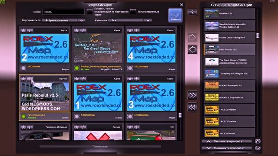
Task: Click Увеличить приоритет button
Action: [x=227, y=141]
